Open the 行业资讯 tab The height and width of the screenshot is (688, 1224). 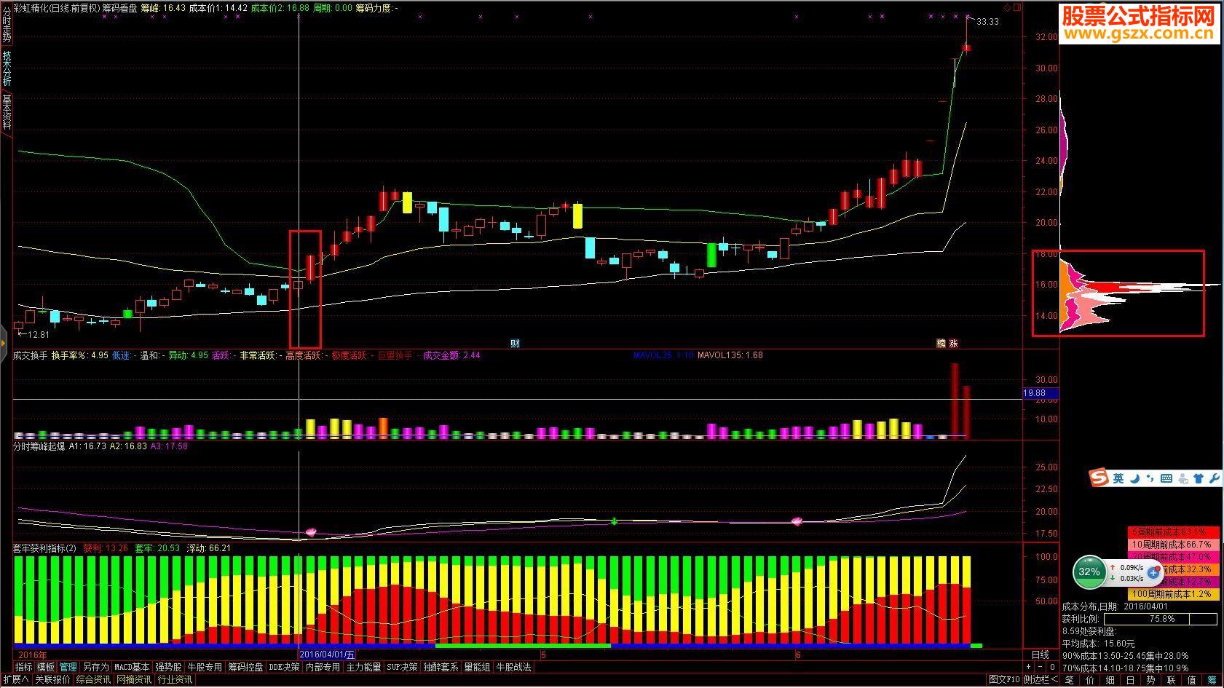tap(175, 680)
